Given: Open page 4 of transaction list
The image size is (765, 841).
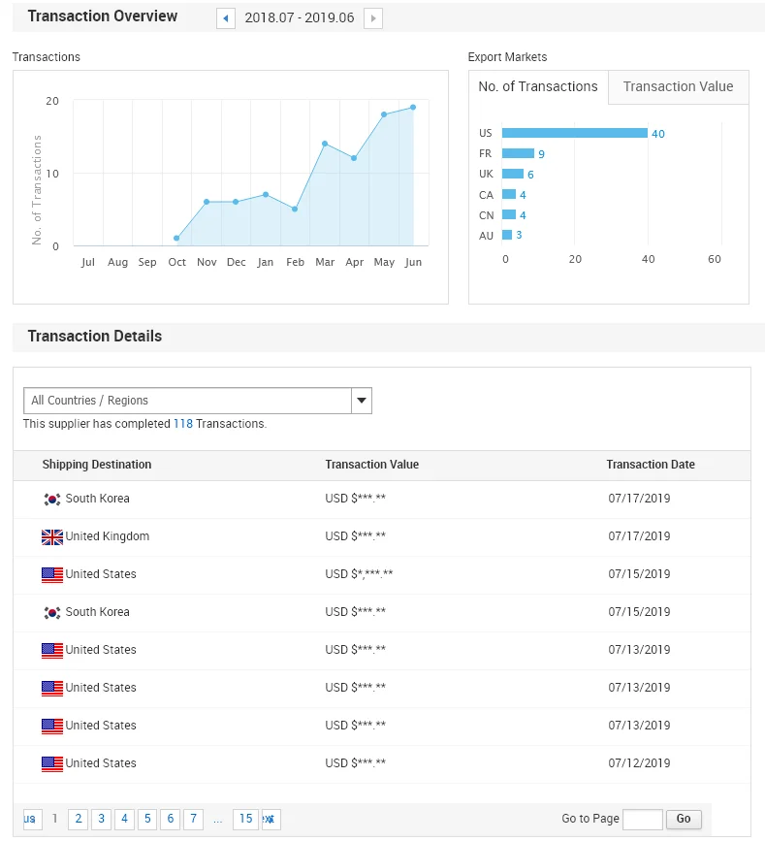Looking at the screenshot, I should pos(124,819).
